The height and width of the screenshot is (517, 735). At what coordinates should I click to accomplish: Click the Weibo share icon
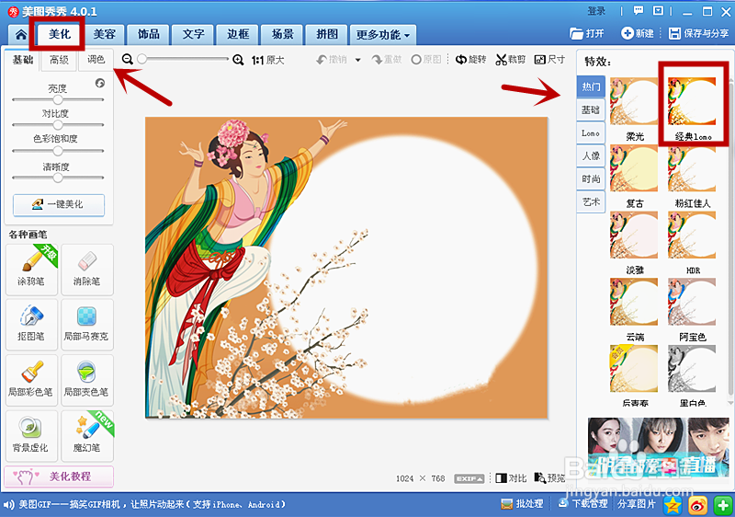697,505
